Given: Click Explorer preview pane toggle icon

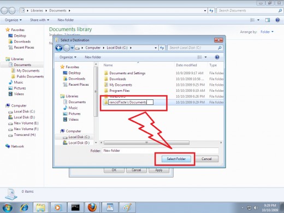Looking at the screenshot, I should coord(268,20).
